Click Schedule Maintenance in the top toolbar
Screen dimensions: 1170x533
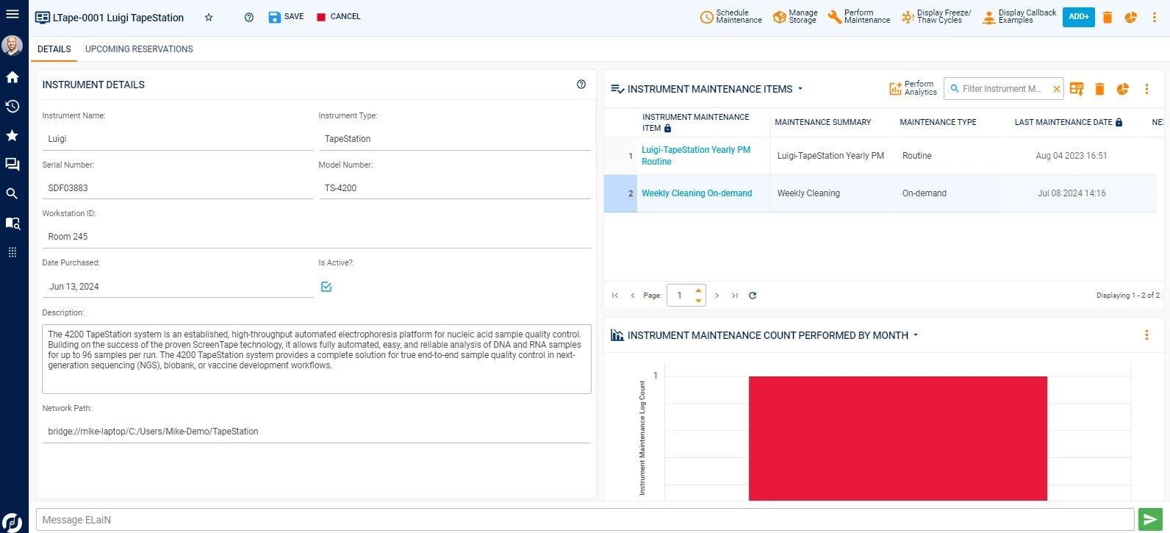tap(731, 17)
